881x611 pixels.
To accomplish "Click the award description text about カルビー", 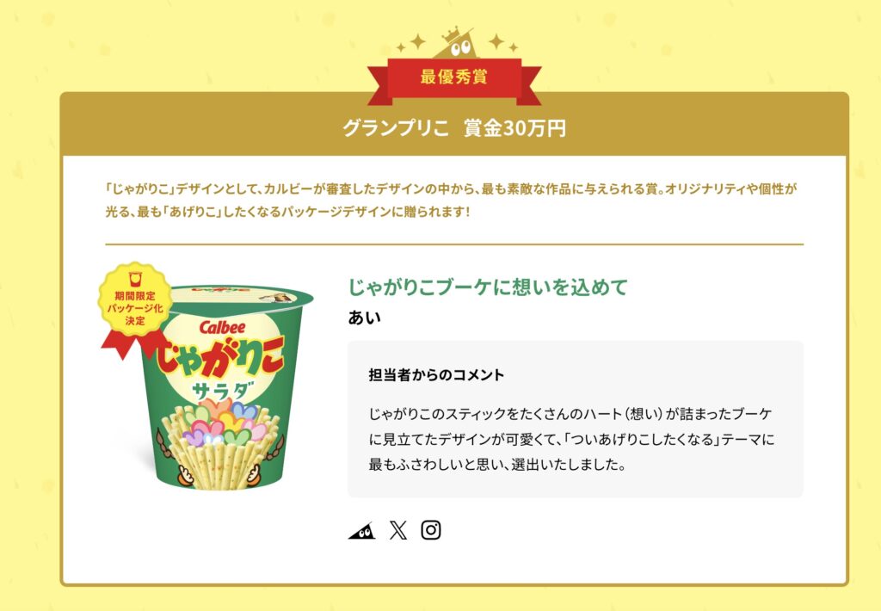I will click(x=451, y=201).
